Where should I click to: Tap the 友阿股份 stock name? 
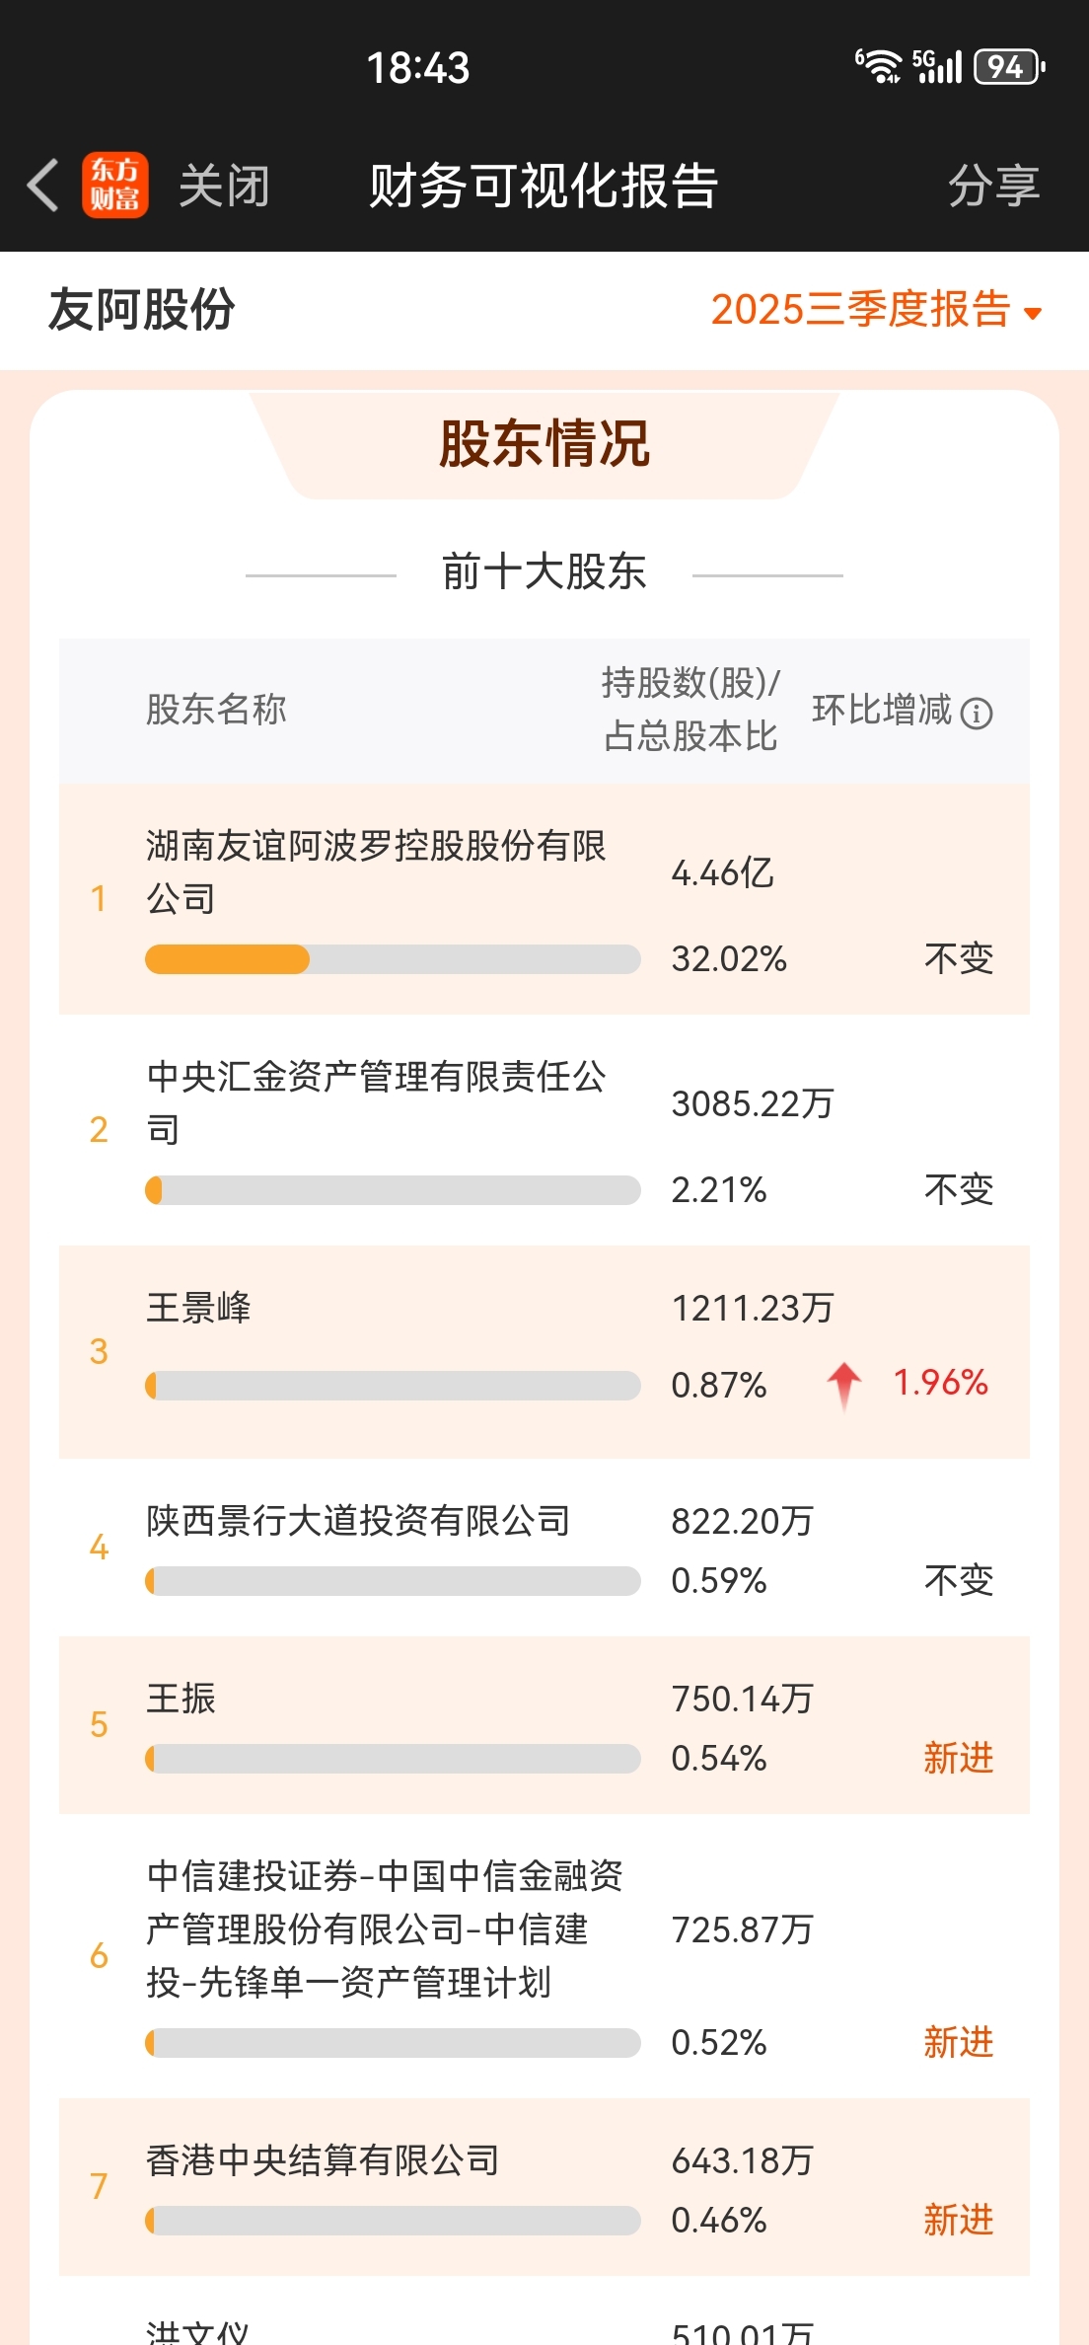coord(142,310)
